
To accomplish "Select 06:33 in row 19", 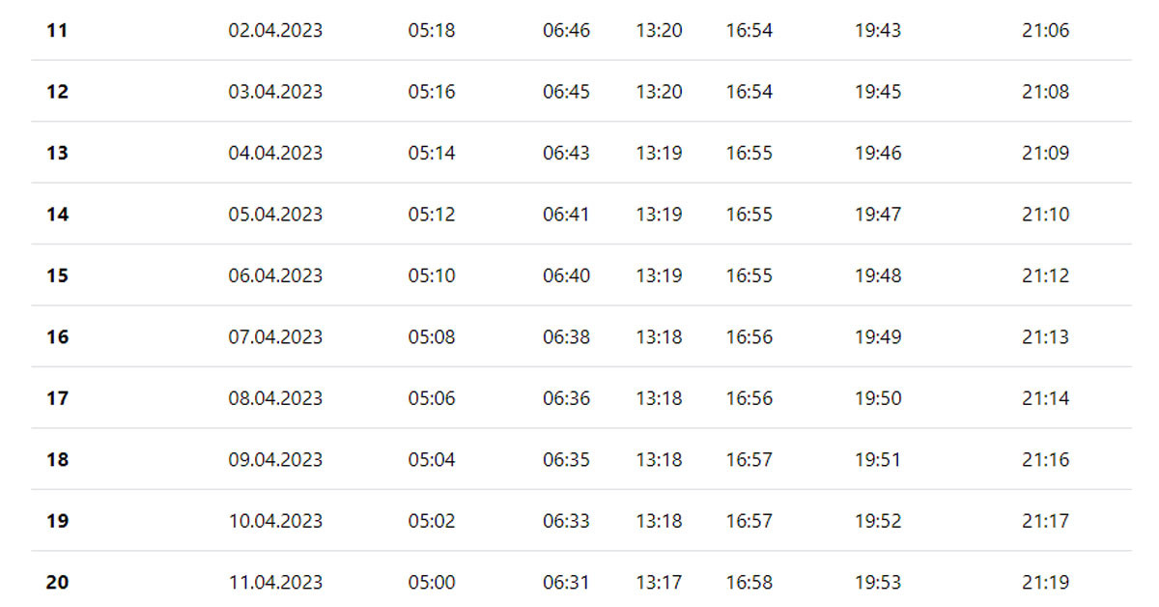I will pyautogui.click(x=566, y=521).
